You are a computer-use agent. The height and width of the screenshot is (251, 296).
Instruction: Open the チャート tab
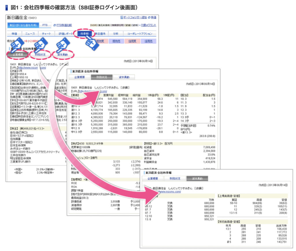pyautogui.click(x=47, y=34)
